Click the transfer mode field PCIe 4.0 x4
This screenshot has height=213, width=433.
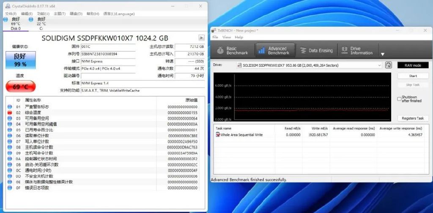point(108,68)
